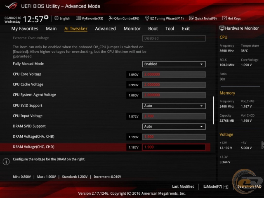The height and width of the screenshot is (198, 264).
Task: Launch Qfan Control(F6)
Action: point(127,18)
